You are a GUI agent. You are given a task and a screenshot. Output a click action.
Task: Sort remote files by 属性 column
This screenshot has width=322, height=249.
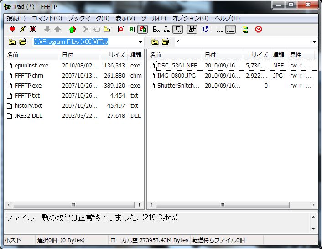click(x=301, y=55)
